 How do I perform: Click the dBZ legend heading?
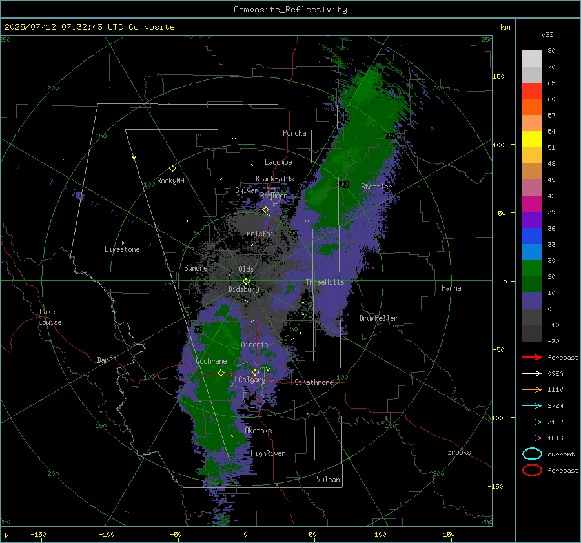pyautogui.click(x=547, y=34)
